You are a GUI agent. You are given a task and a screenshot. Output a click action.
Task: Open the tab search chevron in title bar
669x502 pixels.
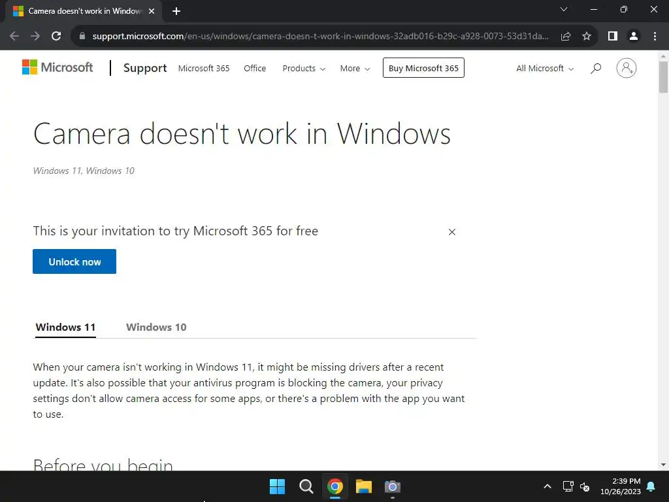[564, 9]
